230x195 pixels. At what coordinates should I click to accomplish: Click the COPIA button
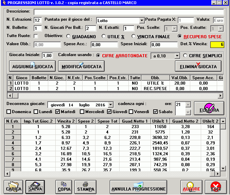64,187
